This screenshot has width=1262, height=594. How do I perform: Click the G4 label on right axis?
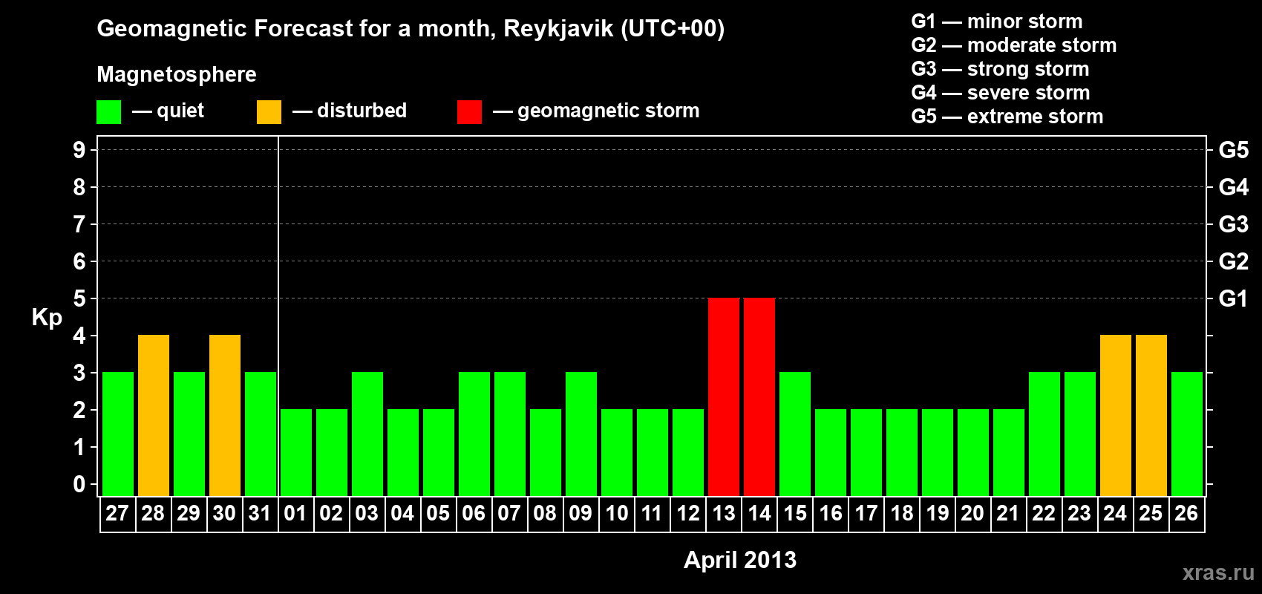pyautogui.click(x=1233, y=187)
